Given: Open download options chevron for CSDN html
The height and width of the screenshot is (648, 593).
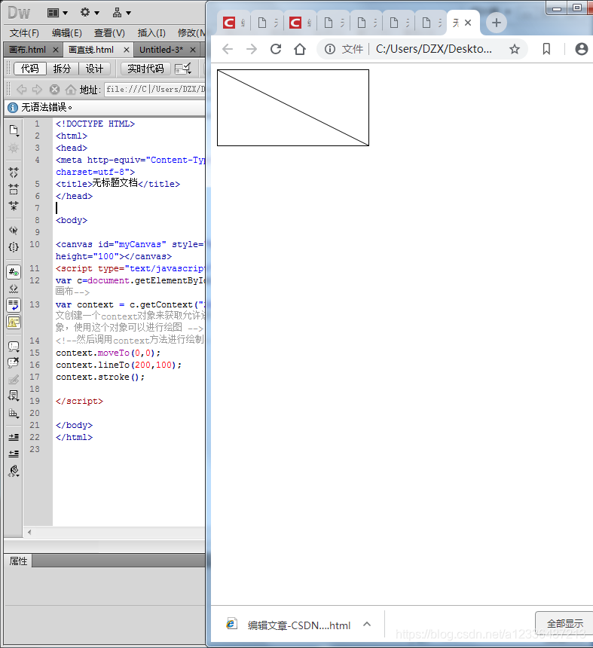Looking at the screenshot, I should click(367, 624).
